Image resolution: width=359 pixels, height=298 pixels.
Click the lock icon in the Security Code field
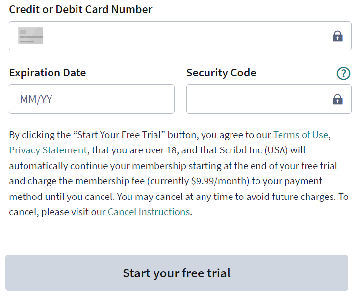[x=337, y=99]
